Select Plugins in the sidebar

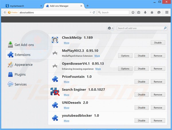coord(20,75)
